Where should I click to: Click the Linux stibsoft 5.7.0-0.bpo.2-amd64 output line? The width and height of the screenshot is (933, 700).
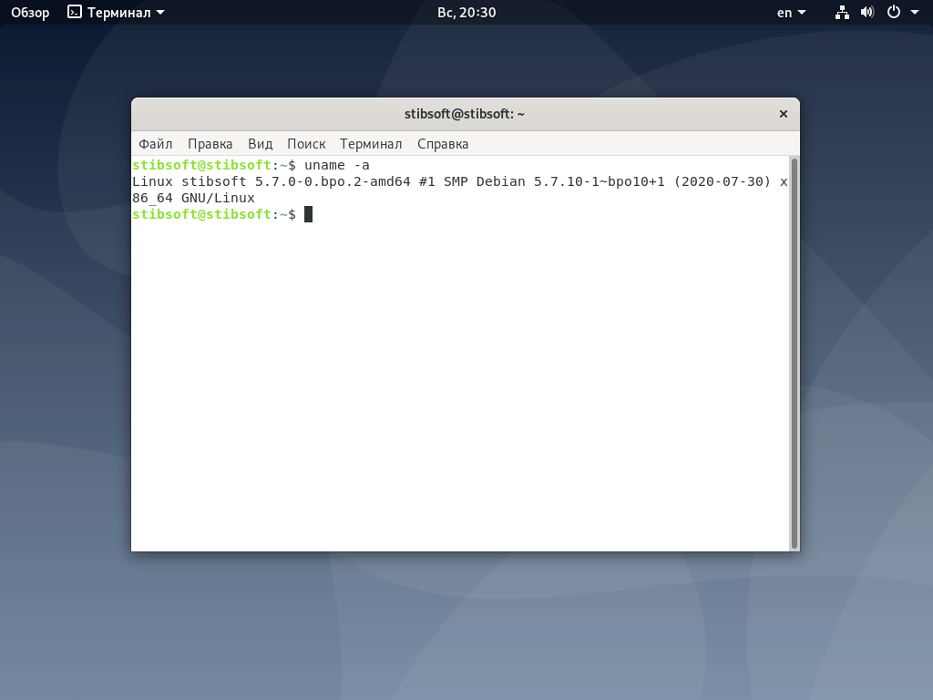[x=460, y=181]
